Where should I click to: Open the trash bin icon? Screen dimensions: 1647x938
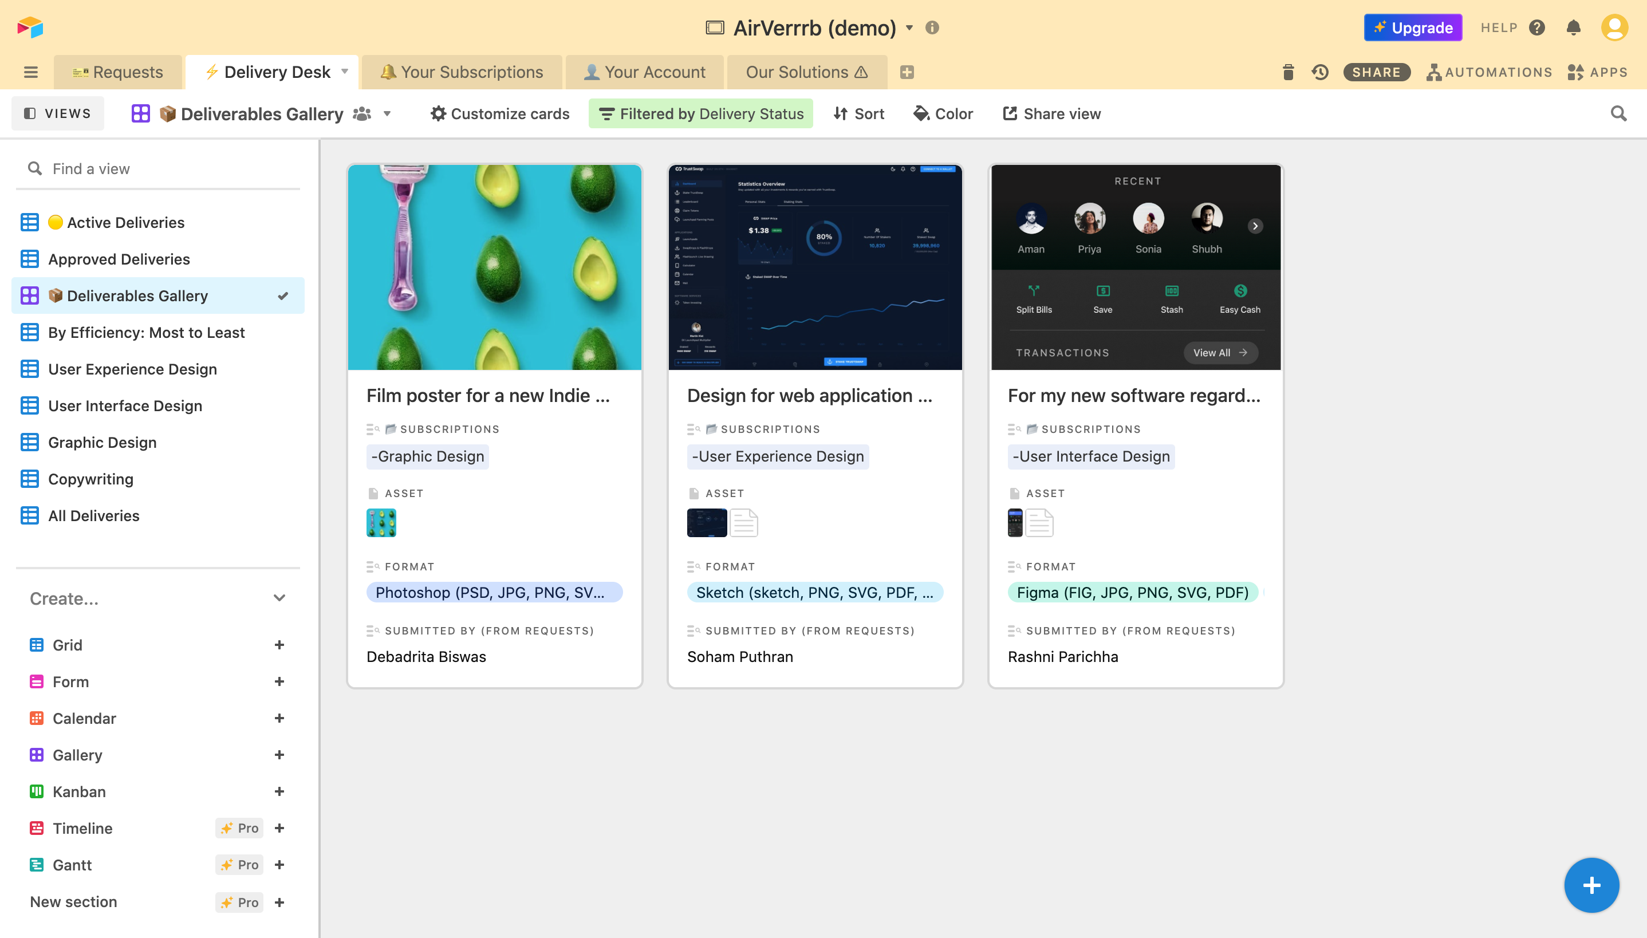(x=1287, y=72)
